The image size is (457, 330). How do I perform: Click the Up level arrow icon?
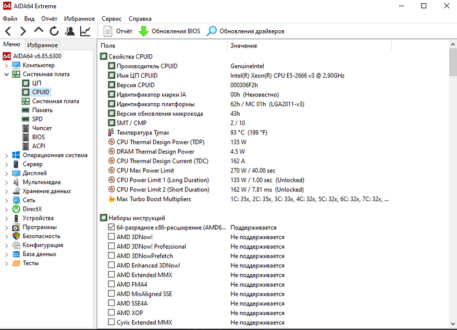(x=39, y=31)
